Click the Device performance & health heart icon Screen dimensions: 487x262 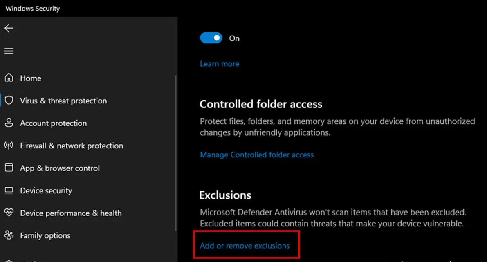tap(9, 213)
